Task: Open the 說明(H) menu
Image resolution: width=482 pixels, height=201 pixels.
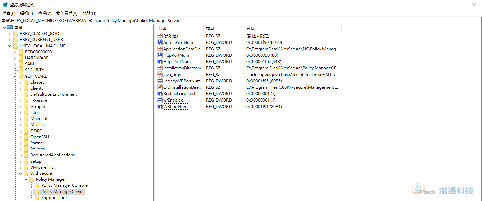Action: pyautogui.click(x=90, y=13)
